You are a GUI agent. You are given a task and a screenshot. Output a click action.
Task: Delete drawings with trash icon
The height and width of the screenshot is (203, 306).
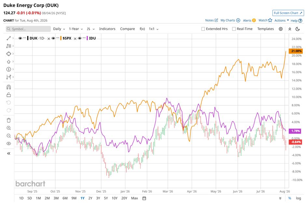8,120
